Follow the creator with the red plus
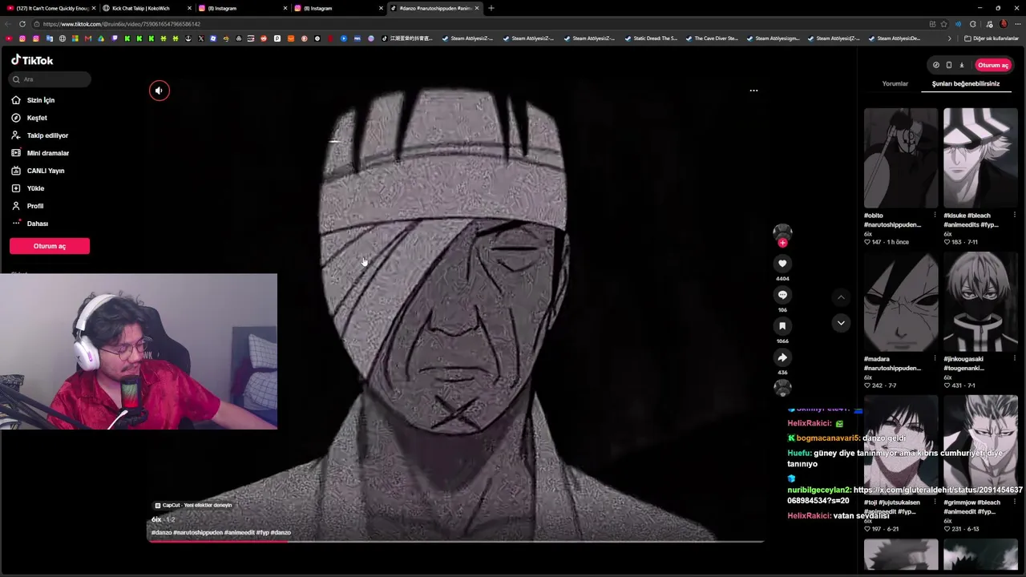 coord(782,243)
